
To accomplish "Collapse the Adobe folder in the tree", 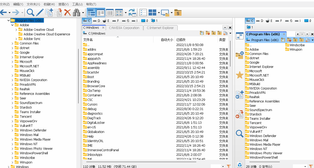I will [12, 25].
